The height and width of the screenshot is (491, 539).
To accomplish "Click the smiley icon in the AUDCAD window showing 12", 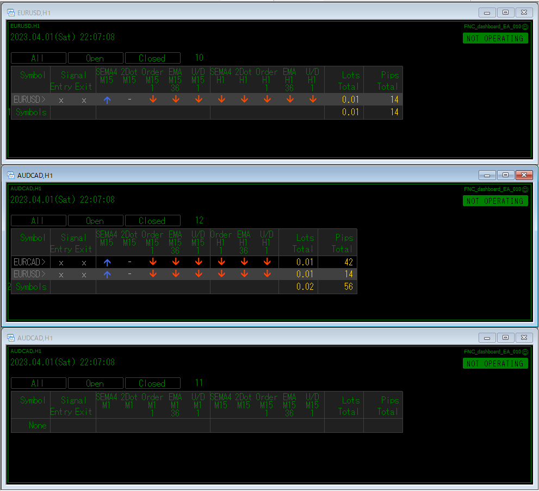I will pos(525,189).
